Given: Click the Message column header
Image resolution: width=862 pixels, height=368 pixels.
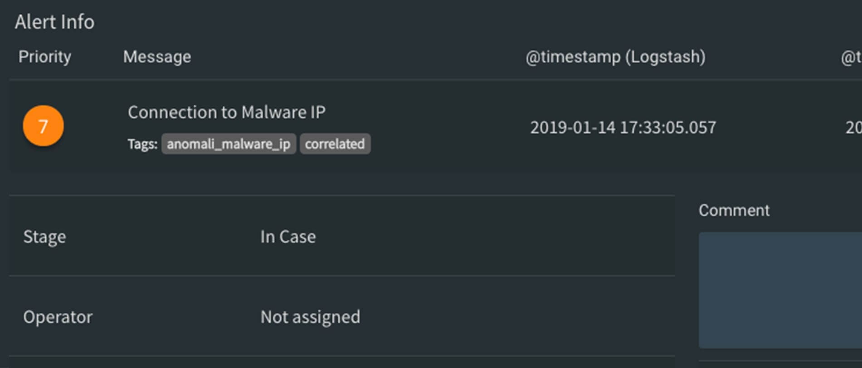Looking at the screenshot, I should coord(157,57).
